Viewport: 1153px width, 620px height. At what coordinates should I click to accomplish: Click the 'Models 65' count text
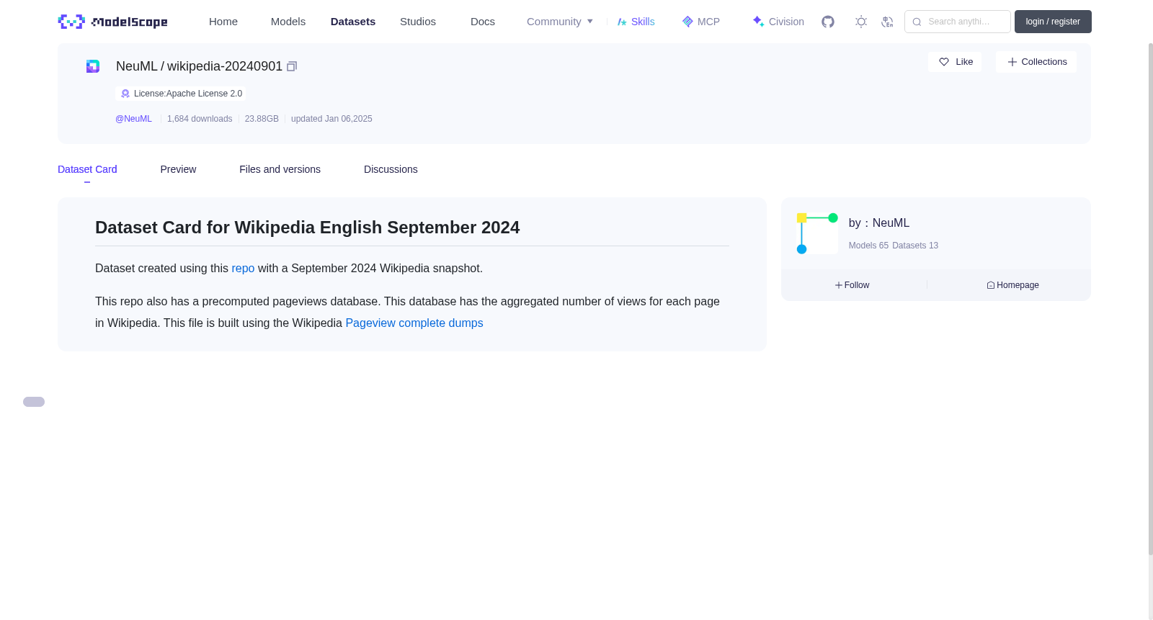[x=868, y=246]
